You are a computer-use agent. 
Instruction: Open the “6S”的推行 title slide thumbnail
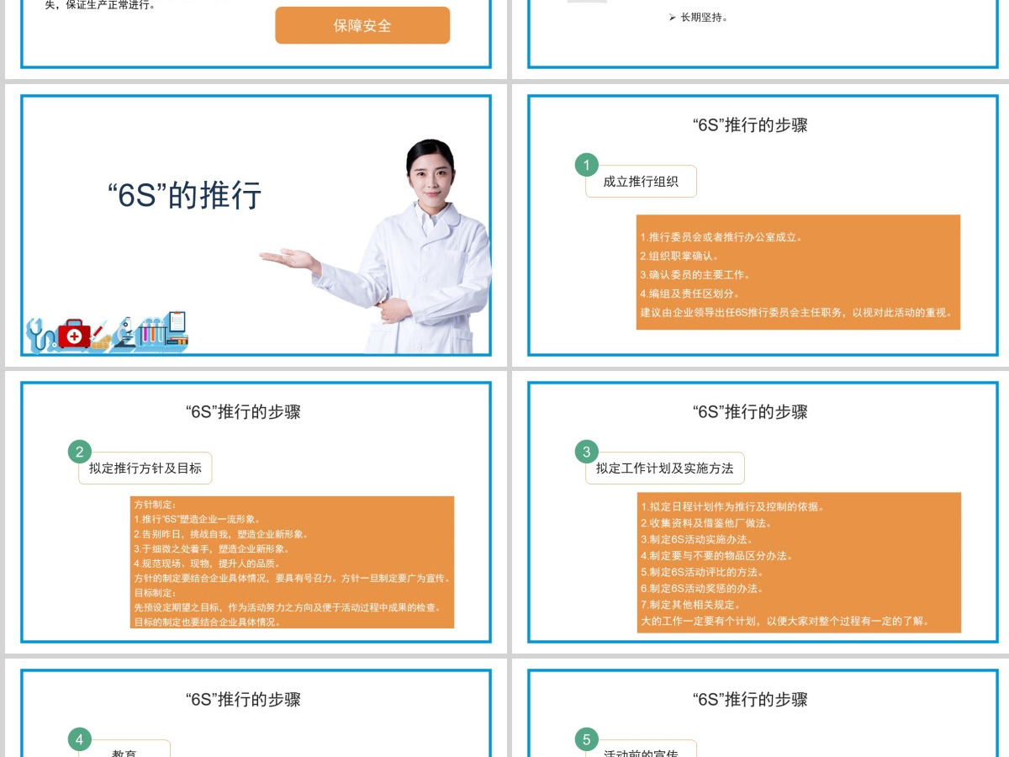[x=256, y=225]
